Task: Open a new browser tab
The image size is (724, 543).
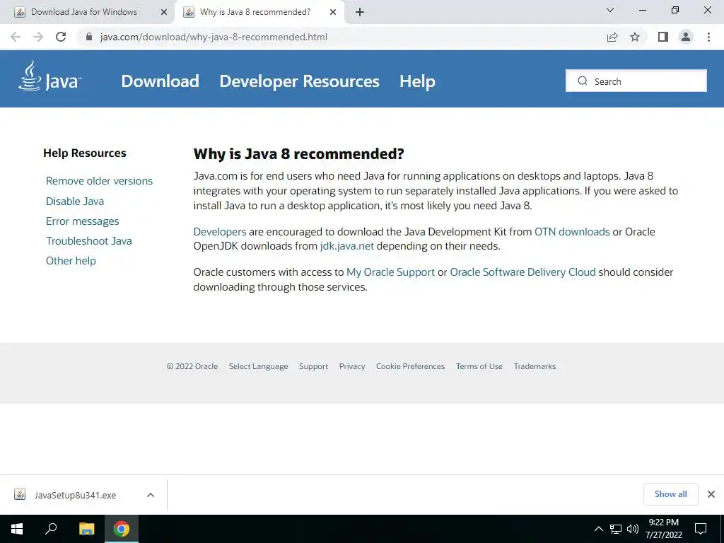Action: click(360, 12)
